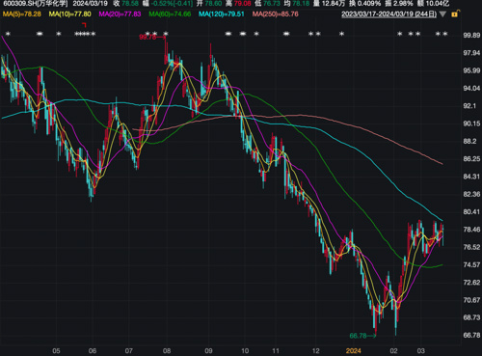Click the 02 month label on time axis
The height and width of the screenshot is (356, 482).
pos(393,350)
